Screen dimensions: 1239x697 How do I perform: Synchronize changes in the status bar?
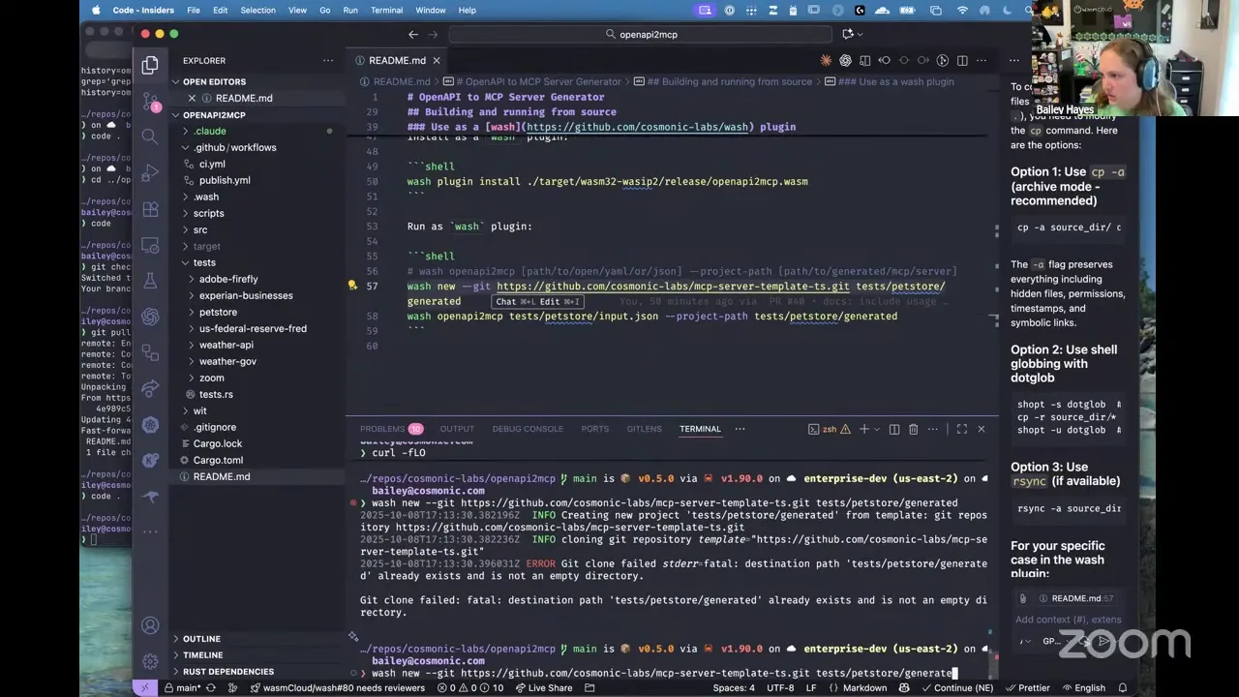(212, 688)
